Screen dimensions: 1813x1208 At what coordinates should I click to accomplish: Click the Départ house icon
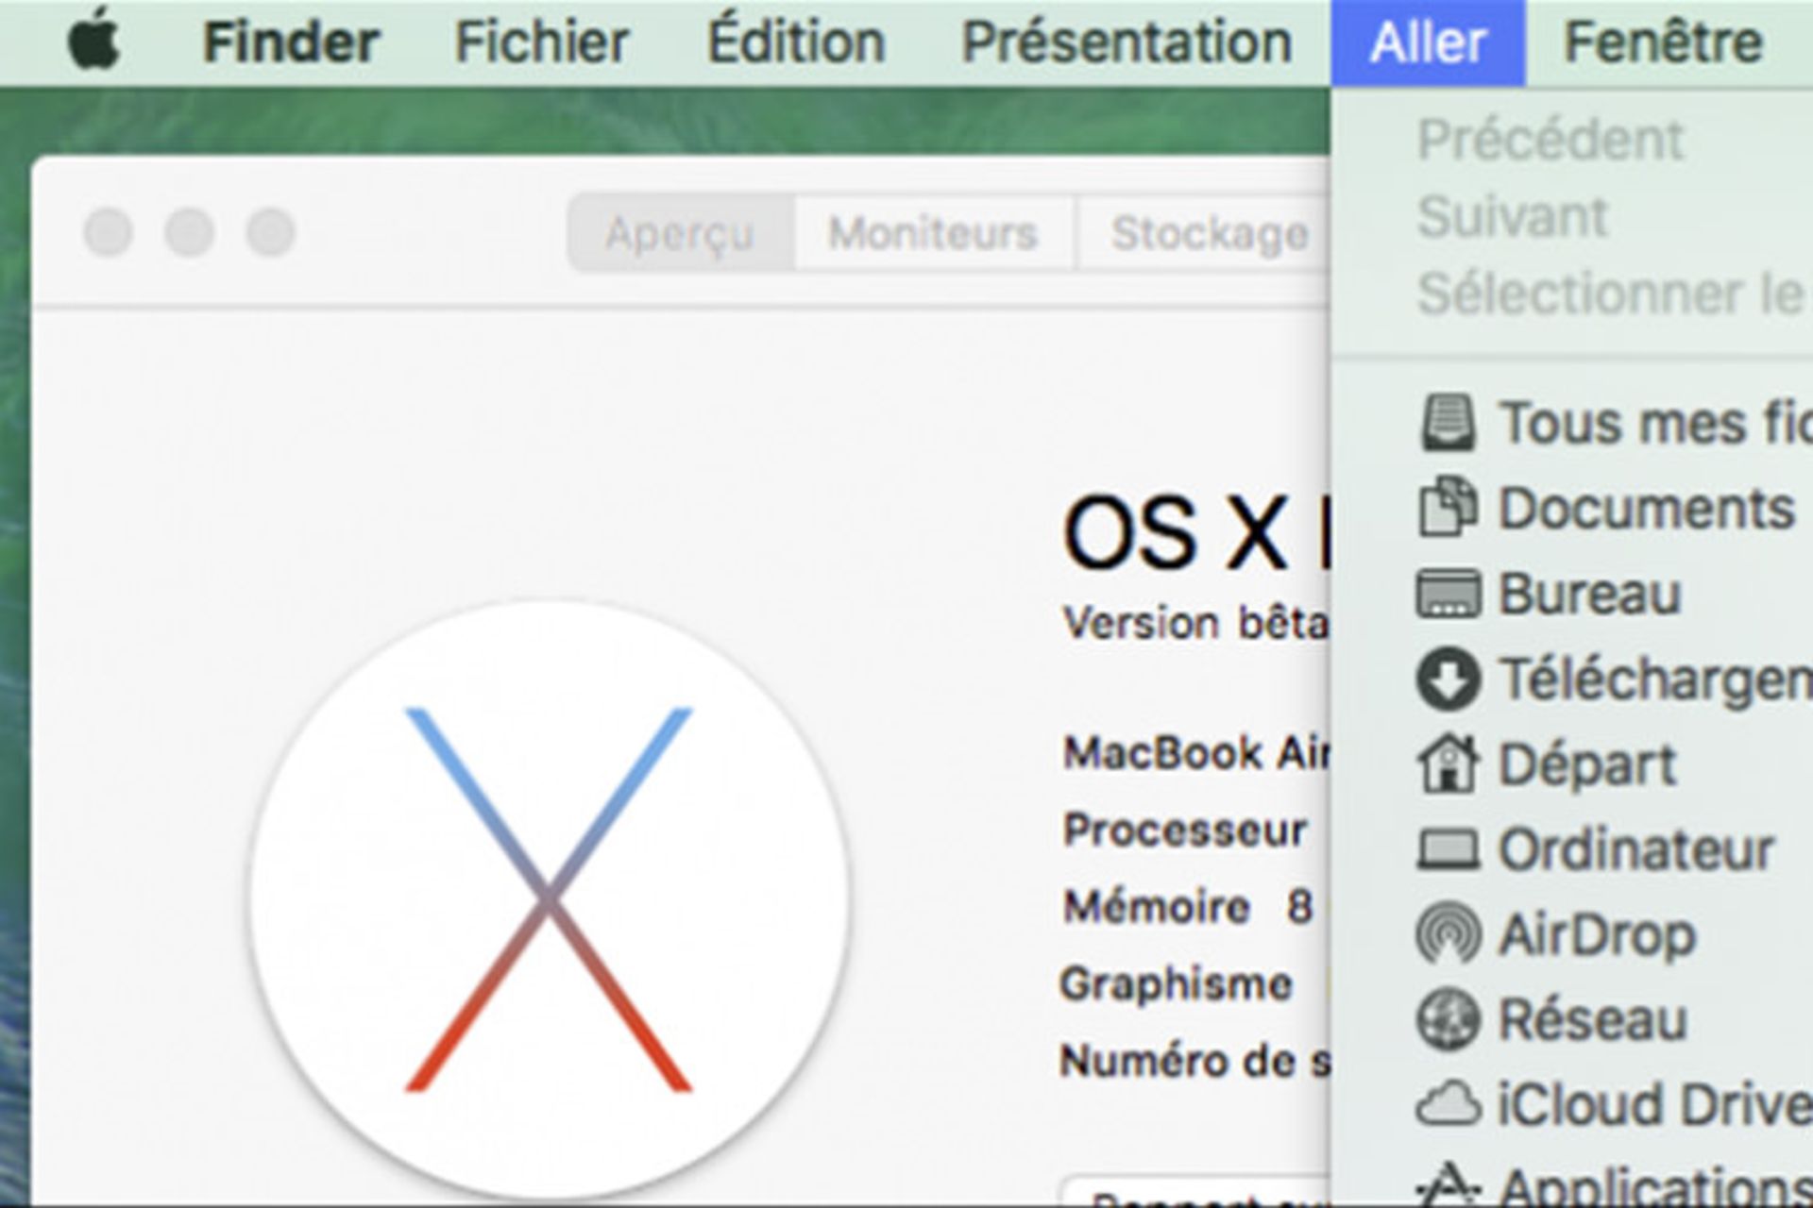[1448, 763]
